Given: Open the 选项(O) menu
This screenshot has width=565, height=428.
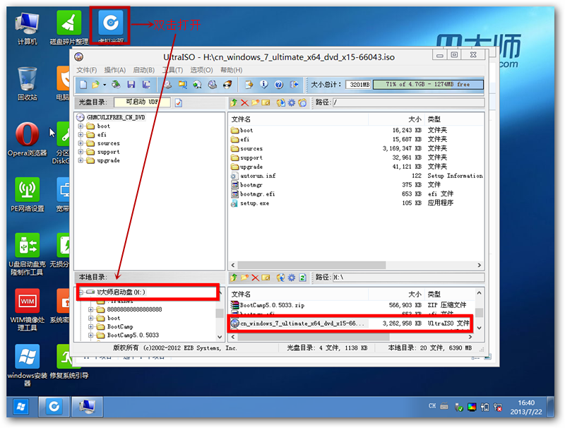Looking at the screenshot, I should click(x=201, y=70).
